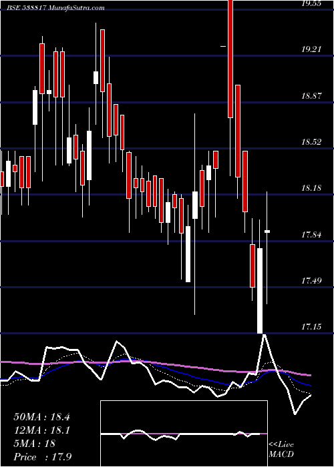Click the tall white candle dropping to 17.15
334x467 pixels.
260,290
